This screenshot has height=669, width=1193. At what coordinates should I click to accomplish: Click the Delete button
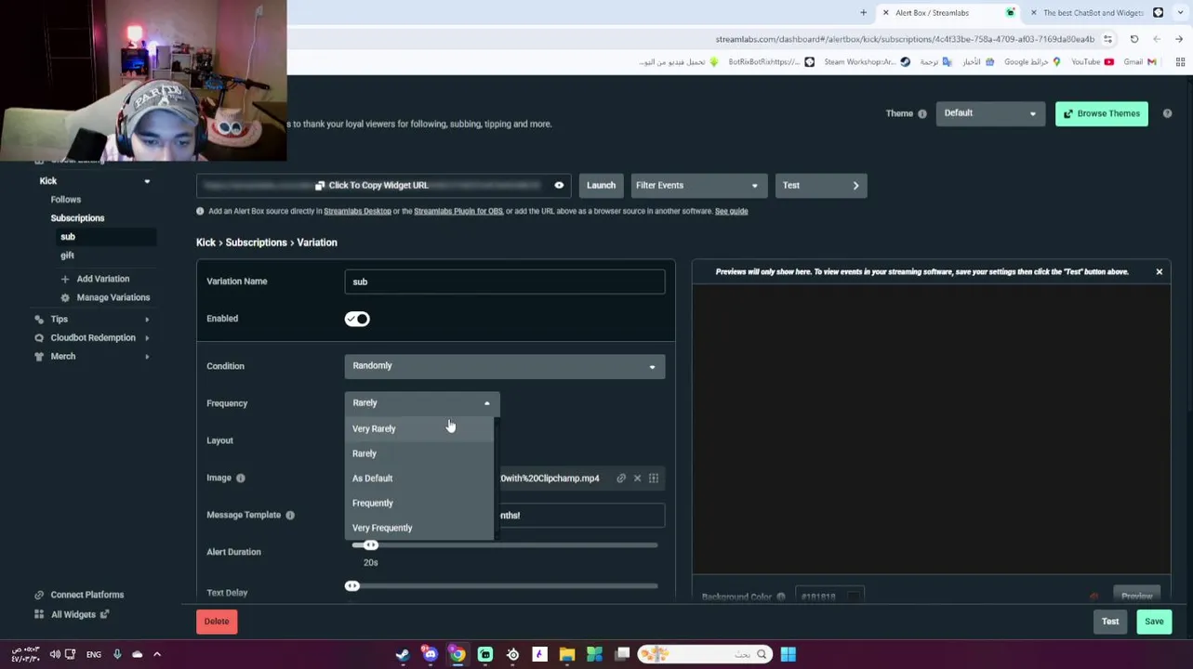[217, 622]
